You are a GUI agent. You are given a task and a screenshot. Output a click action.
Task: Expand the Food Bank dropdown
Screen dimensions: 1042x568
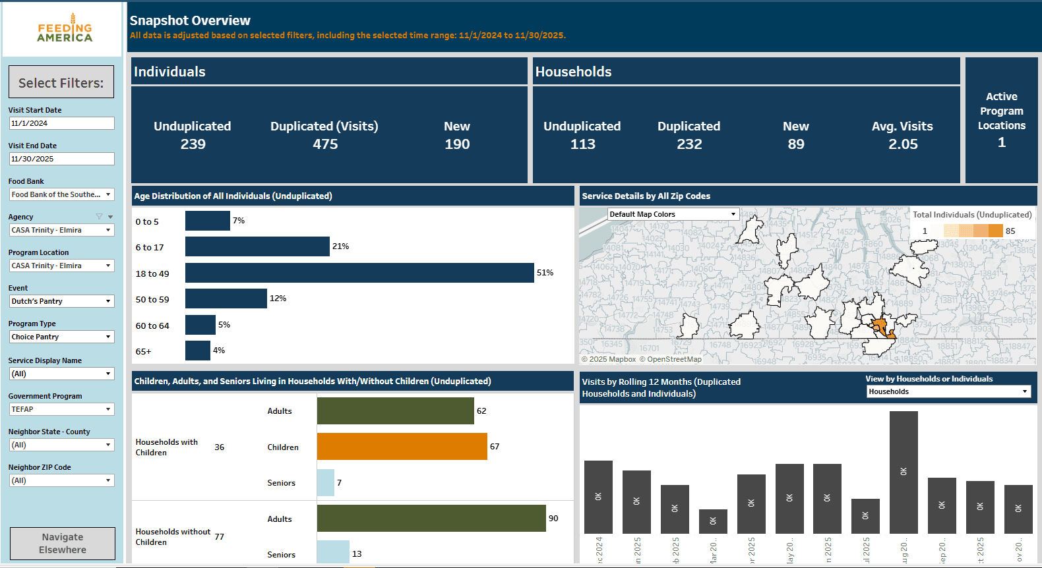(61, 194)
